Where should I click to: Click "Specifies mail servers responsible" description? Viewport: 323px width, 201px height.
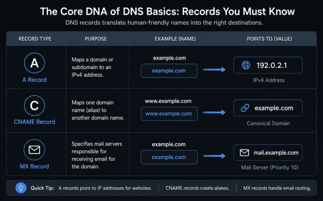(97, 155)
